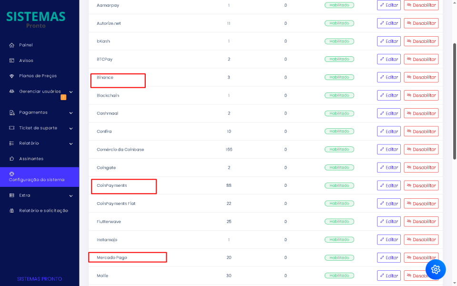Toggle Habilitado status for Mercado Pago

pos(339,257)
